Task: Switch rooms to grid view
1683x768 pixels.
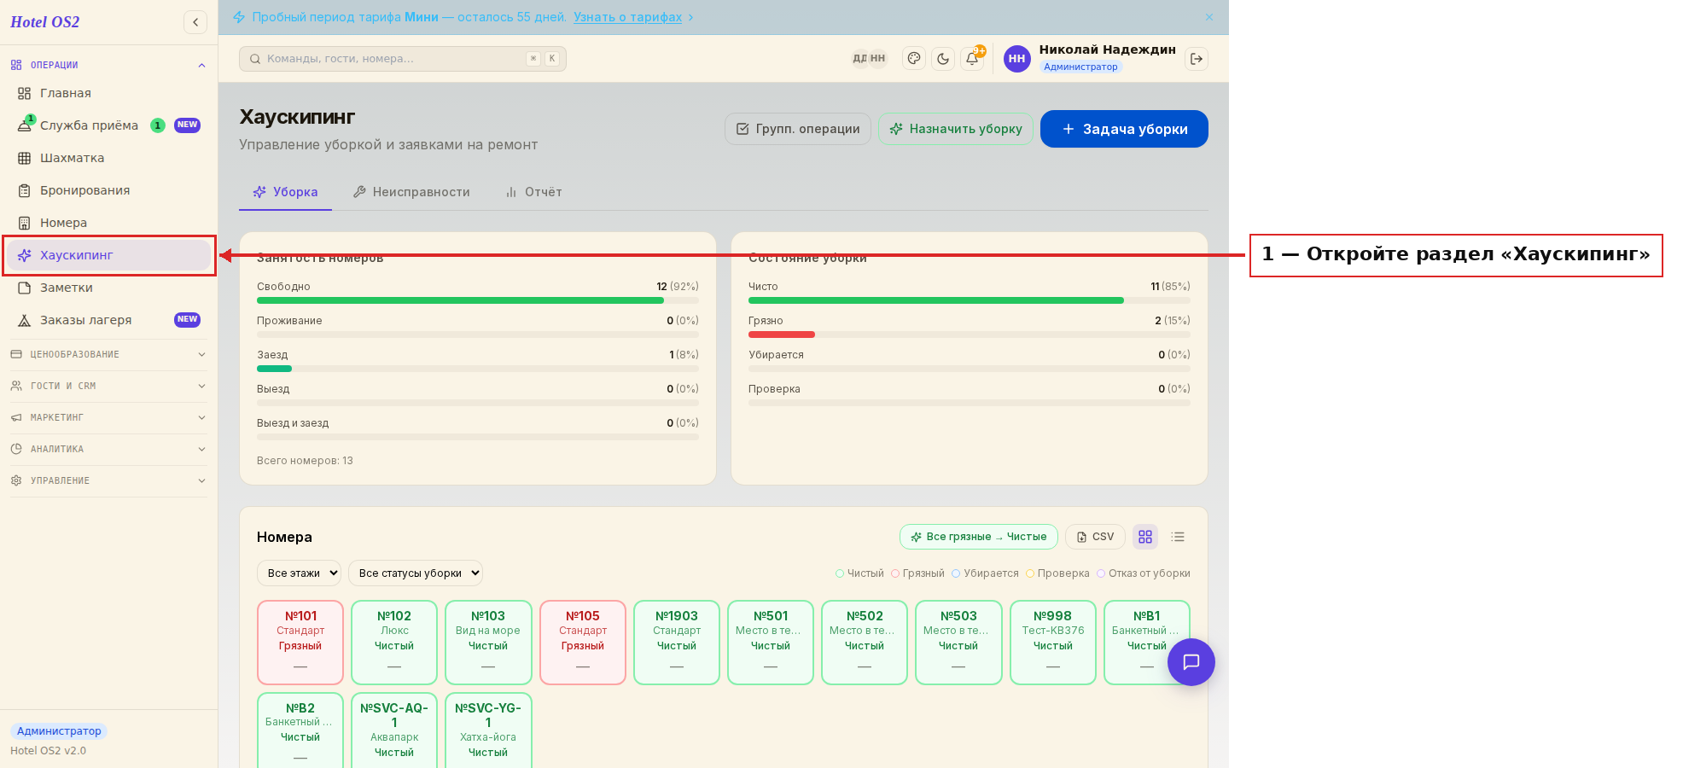Action: point(1145,537)
